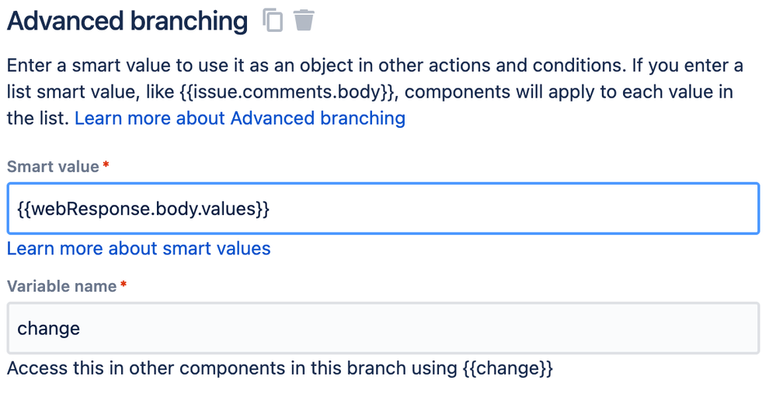Open the Learn more about Advanced branching link
The image size is (776, 401).
pos(240,118)
